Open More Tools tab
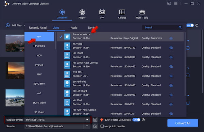Viewport: 204px width, 132px height. 142,14
